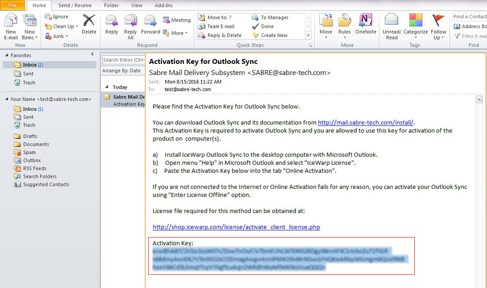This screenshot has width=487, height=288.
Task: Select Inbox under Favorites
Action: (50, 65)
